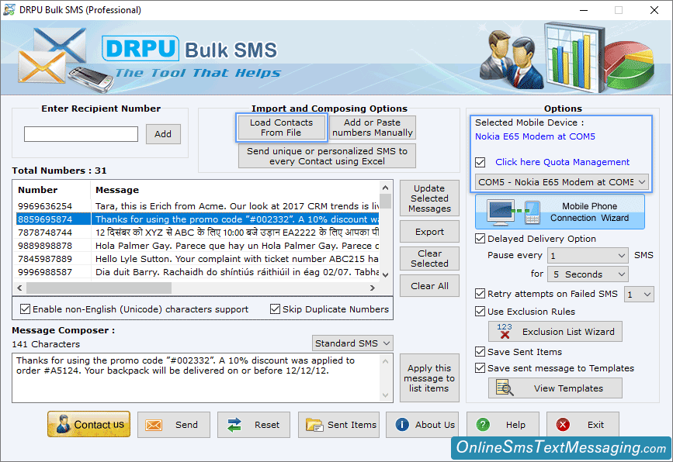This screenshot has height=462, width=673.
Task: Click the Sent Items folder icon
Action: pyautogui.click(x=314, y=425)
